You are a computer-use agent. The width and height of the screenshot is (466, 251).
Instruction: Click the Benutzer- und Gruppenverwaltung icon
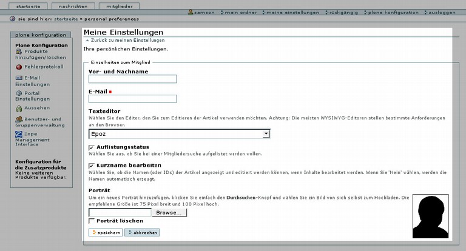pyautogui.click(x=19, y=119)
